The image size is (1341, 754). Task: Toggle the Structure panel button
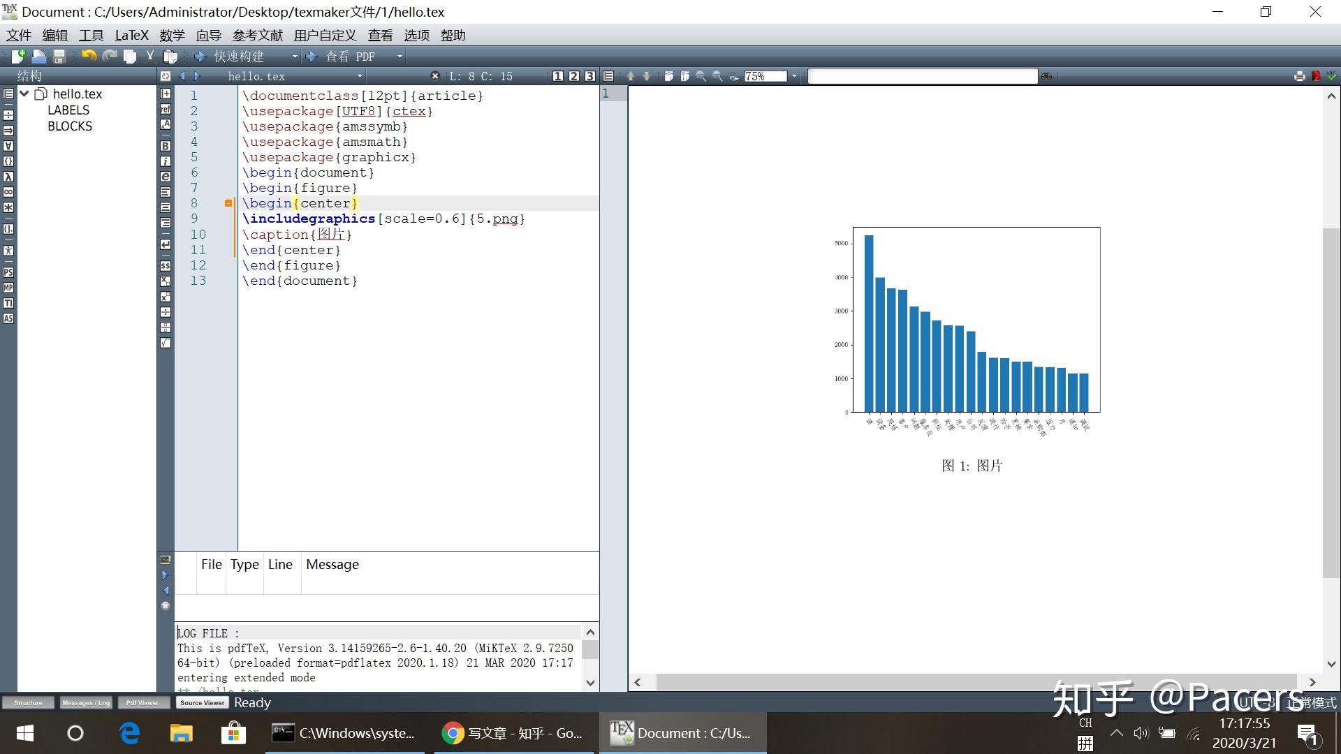pos(28,702)
